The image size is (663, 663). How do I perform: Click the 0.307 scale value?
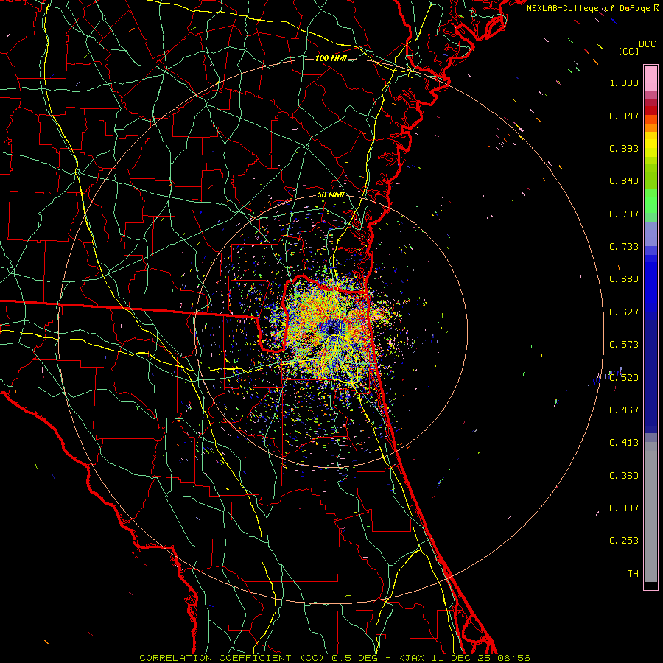pyautogui.click(x=624, y=508)
